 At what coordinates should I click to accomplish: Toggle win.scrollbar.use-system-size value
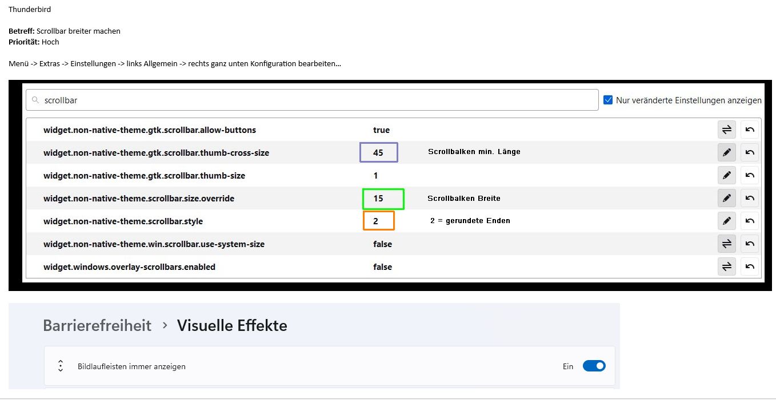726,244
